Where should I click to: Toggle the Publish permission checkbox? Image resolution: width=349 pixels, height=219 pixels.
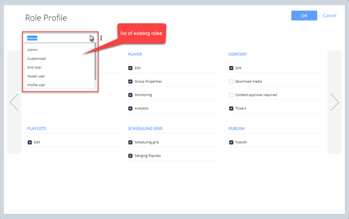231,142
